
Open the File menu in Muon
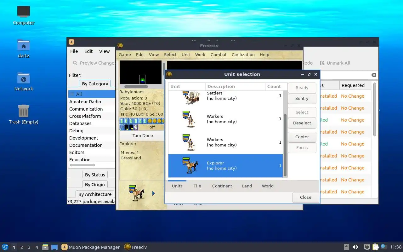click(74, 51)
